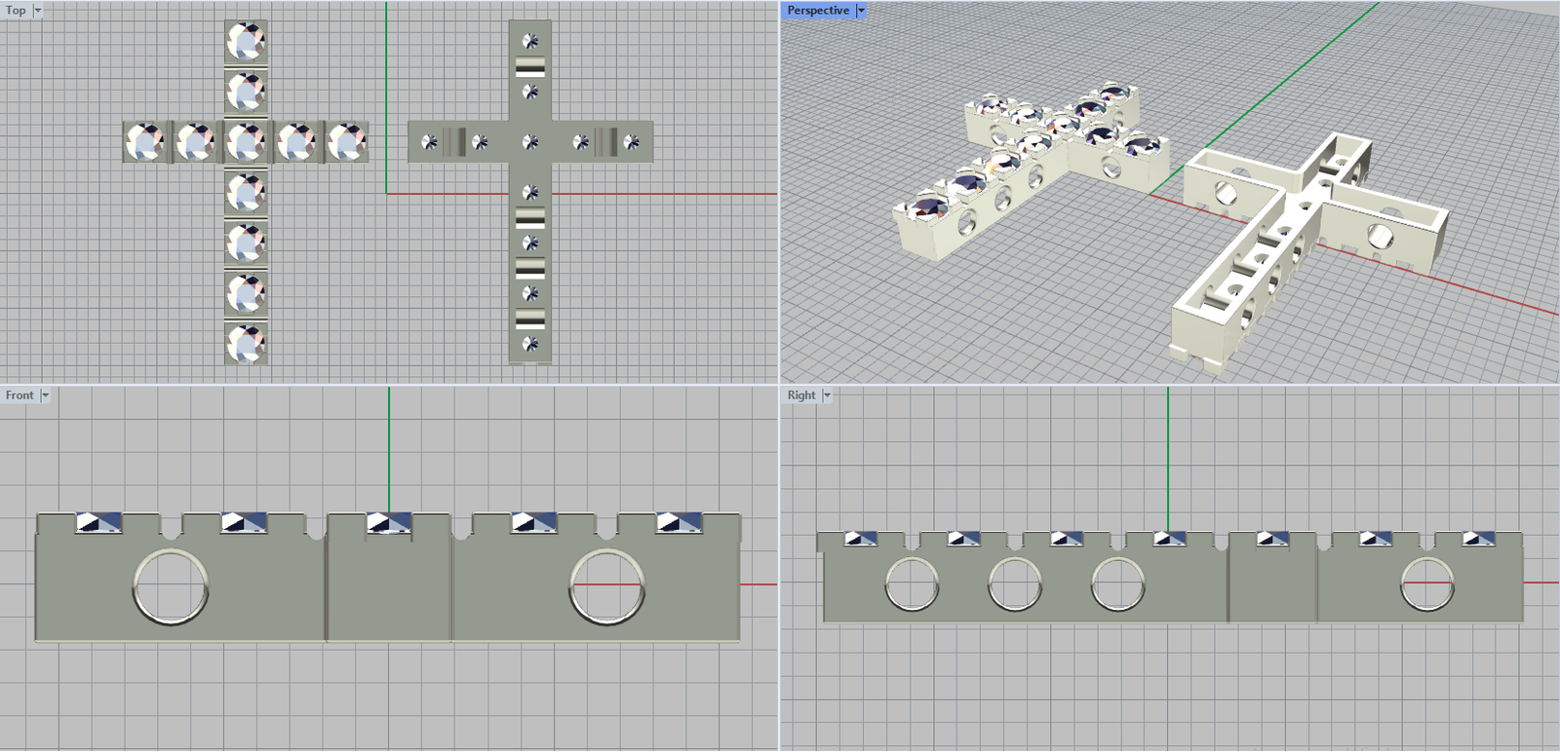
Task: Select the gem-set cross in Perspective view
Action: point(1024,166)
